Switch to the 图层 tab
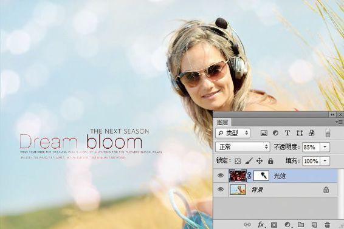 click(x=222, y=122)
